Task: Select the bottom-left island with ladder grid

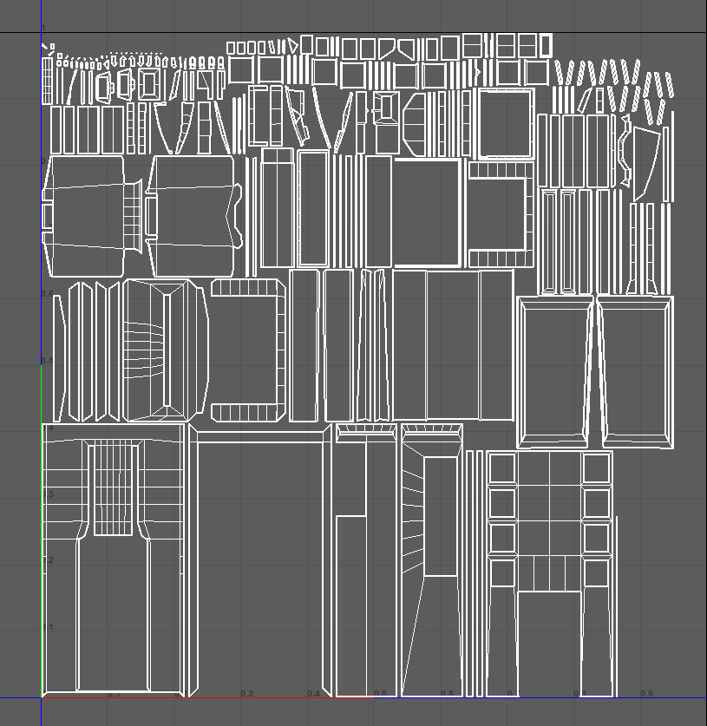Action: point(114,562)
